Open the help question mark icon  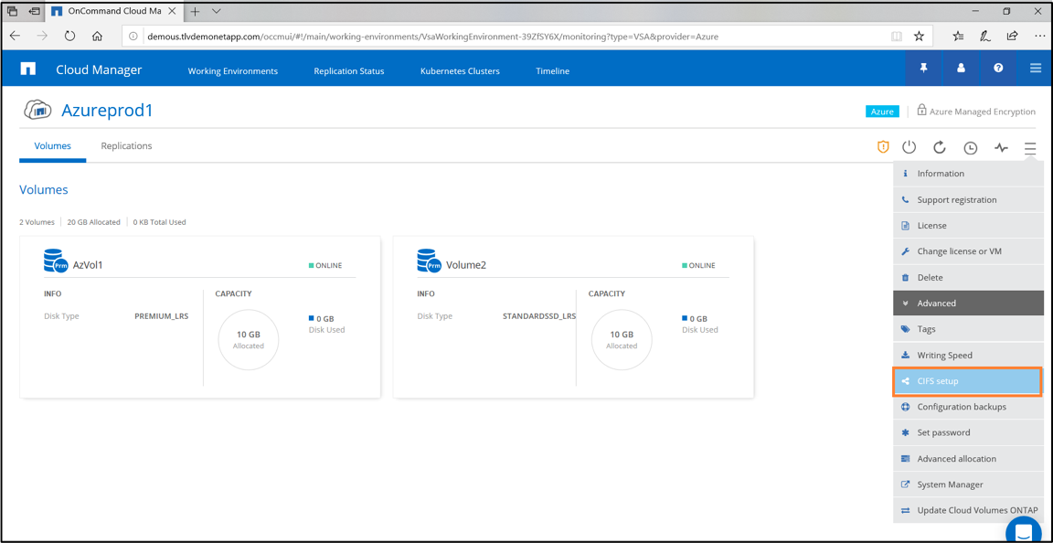[998, 69]
